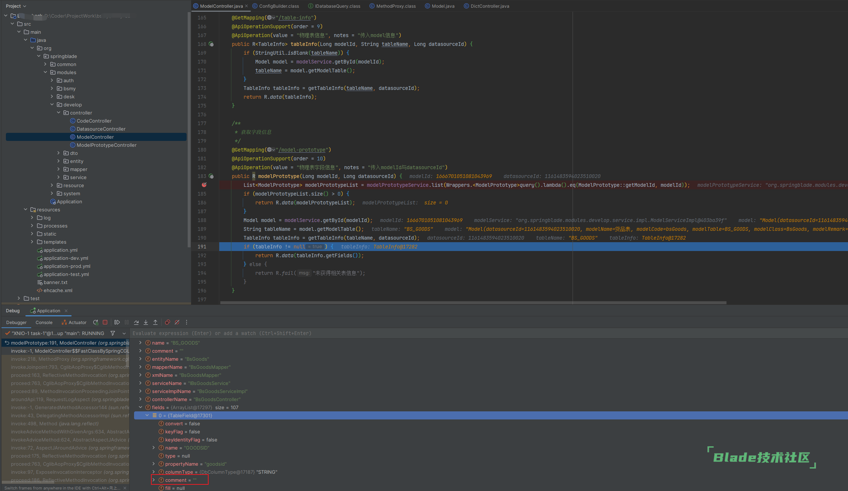Switch to IDatabaseQuery.class tab

point(334,6)
